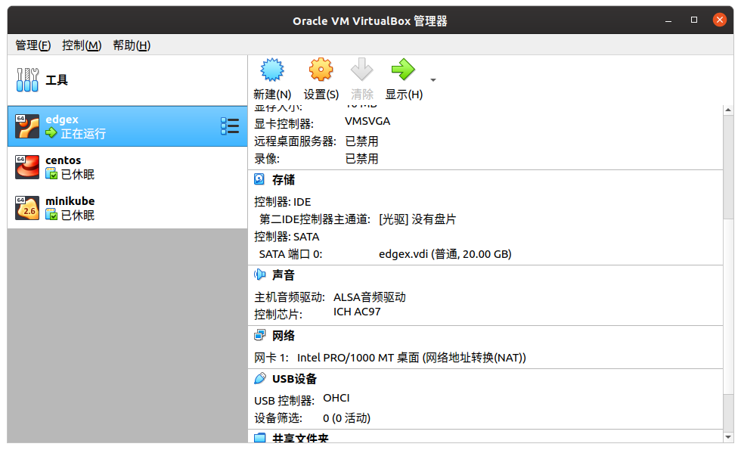Screen dimensions: 741x450
Task: Open the 存储 section title link
Action: (284, 180)
